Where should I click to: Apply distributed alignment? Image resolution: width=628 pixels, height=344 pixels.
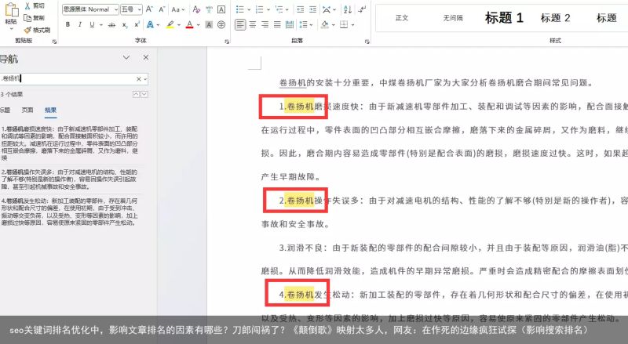290,24
